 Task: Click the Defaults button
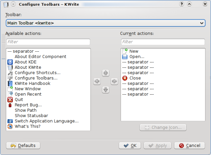tap(23, 146)
